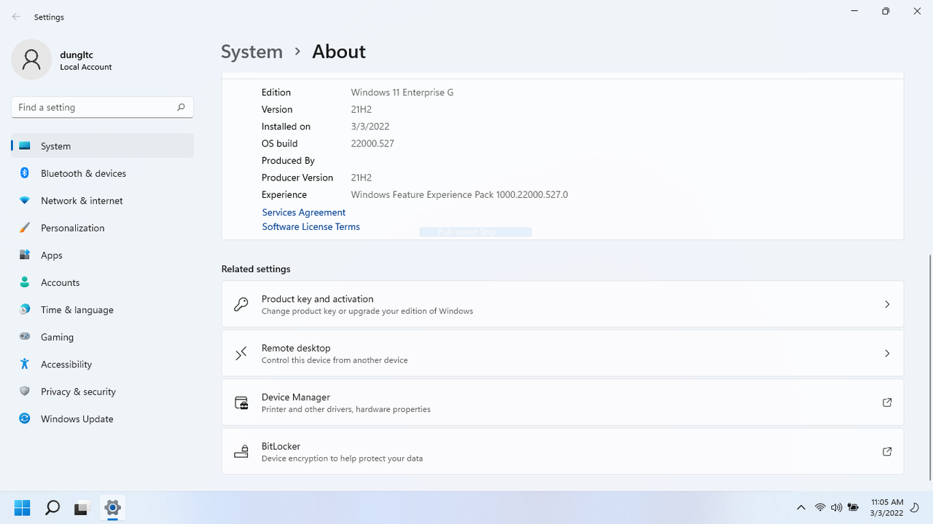
Task: Select Accounts in sidebar
Action: coord(103,282)
